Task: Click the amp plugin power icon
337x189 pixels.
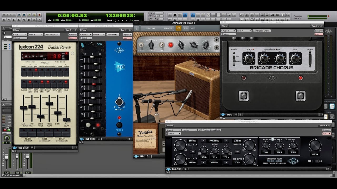Action: click(179, 28)
